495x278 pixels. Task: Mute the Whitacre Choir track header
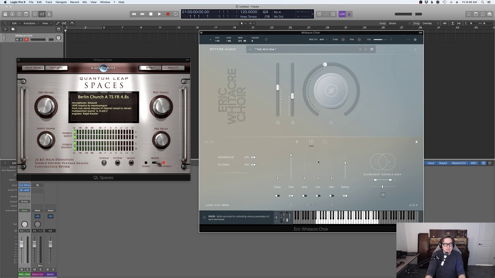click(17, 40)
